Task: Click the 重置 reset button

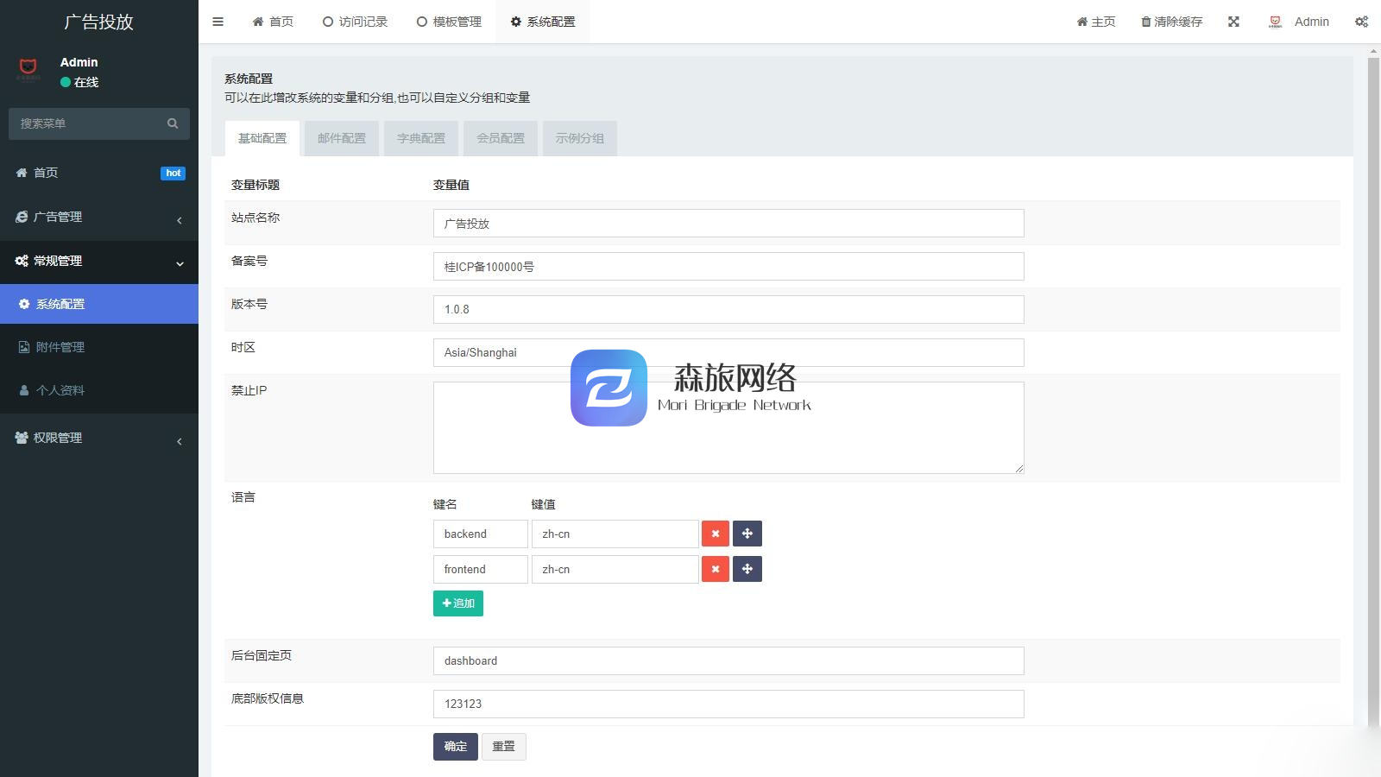Action: coord(504,747)
